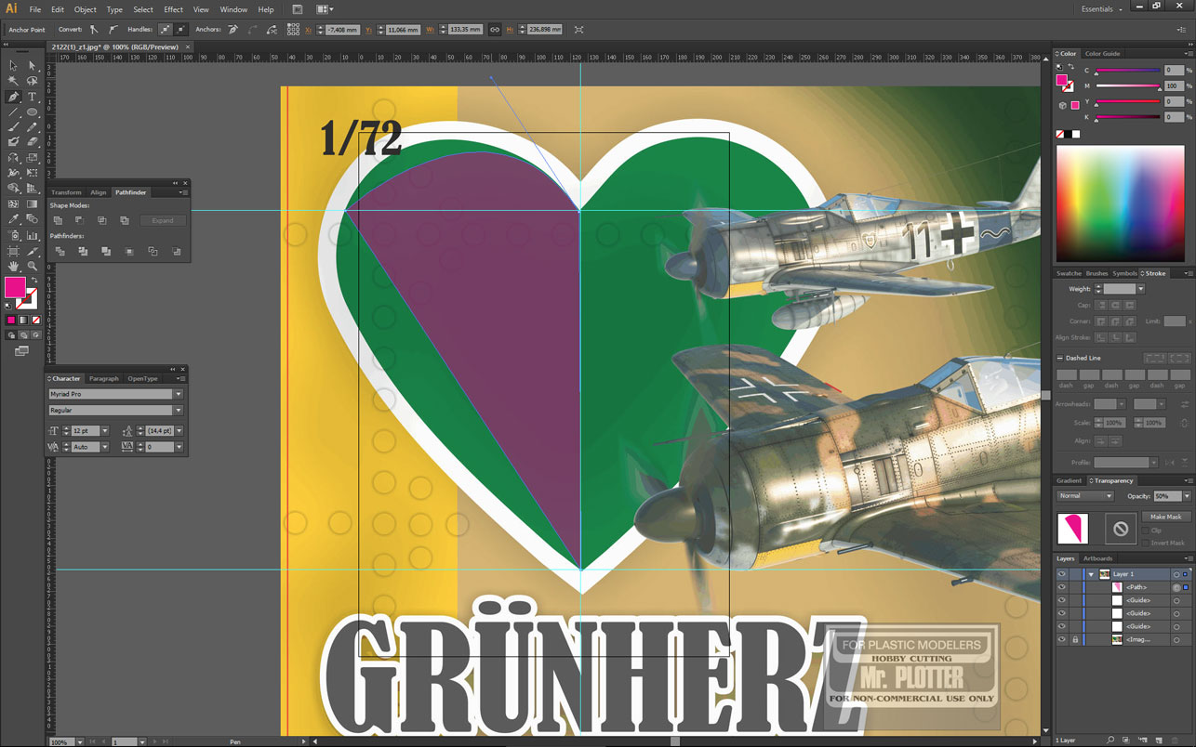Click the Divide pathfinder icon
This screenshot has height=747, width=1196.
point(60,252)
